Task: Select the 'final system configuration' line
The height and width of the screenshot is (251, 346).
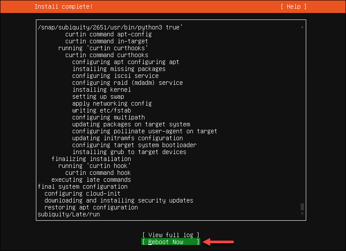Action: pyautogui.click(x=83, y=187)
